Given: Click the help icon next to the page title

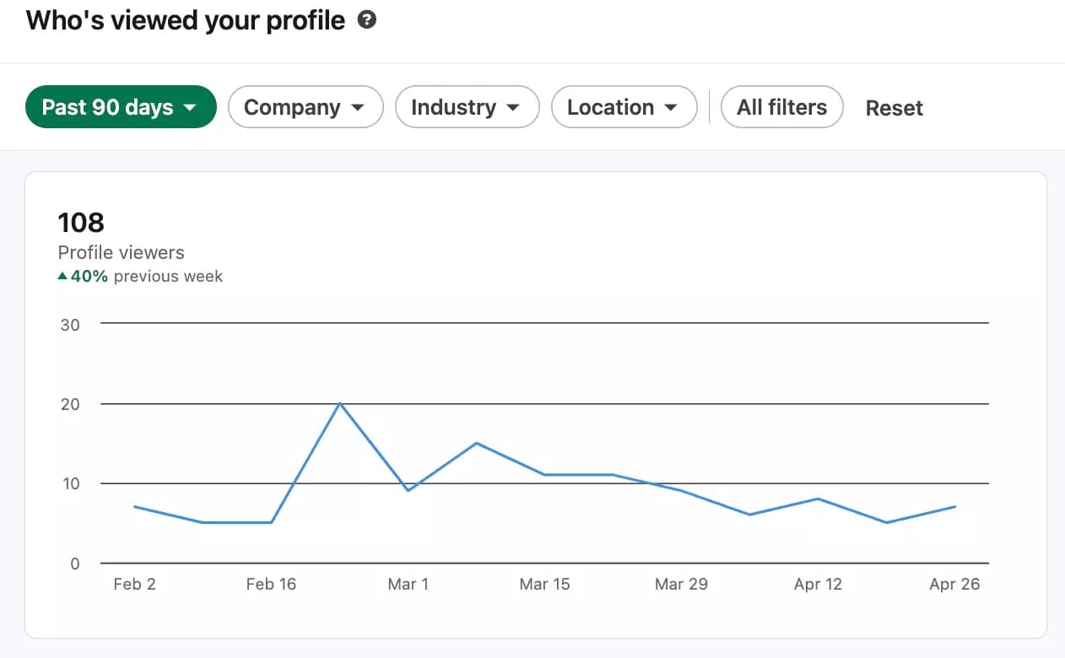Looking at the screenshot, I should pos(367,18).
